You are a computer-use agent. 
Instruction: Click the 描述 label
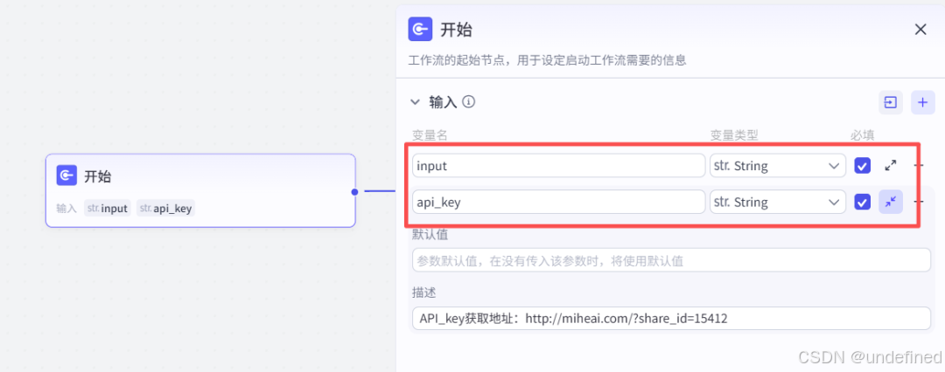click(424, 293)
